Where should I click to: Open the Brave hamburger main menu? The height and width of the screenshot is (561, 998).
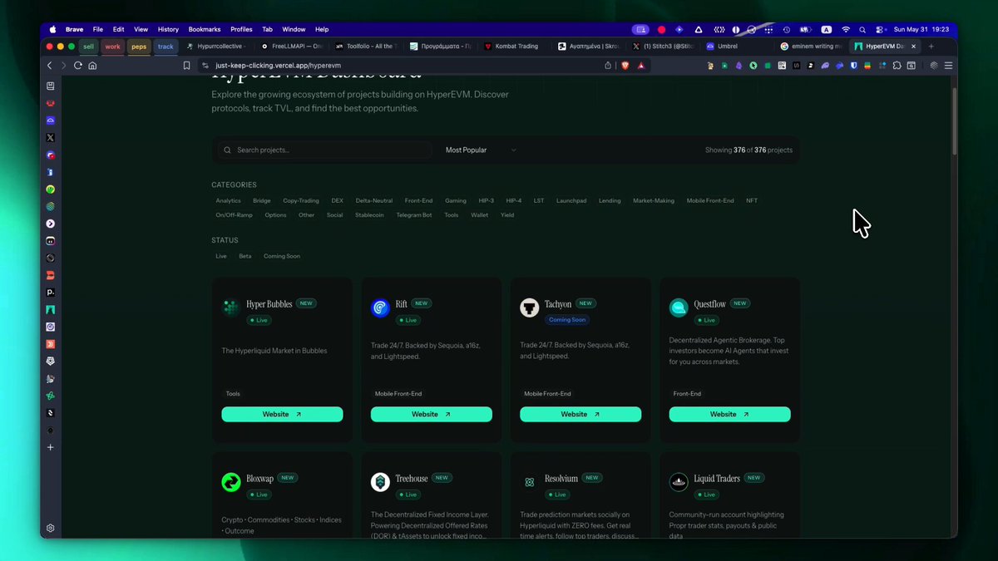pyautogui.click(x=948, y=66)
